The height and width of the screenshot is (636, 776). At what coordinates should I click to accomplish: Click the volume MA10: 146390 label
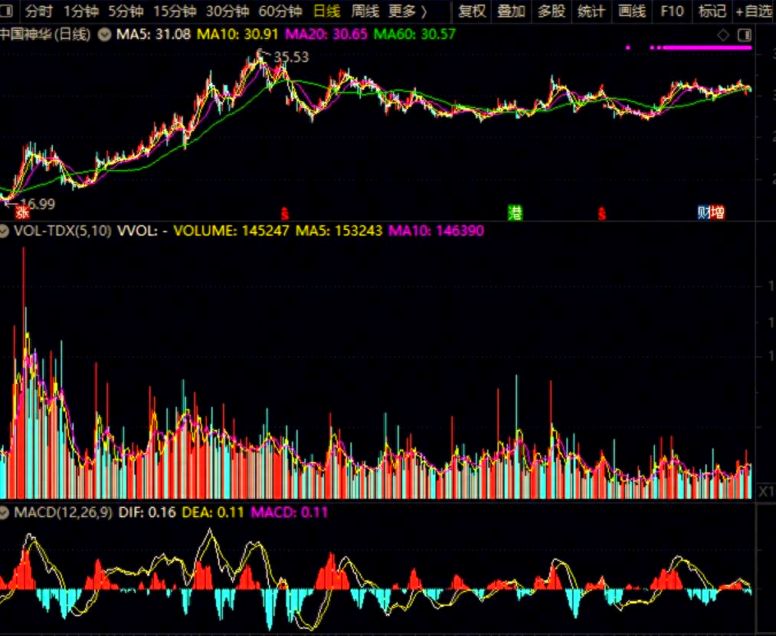(436, 231)
